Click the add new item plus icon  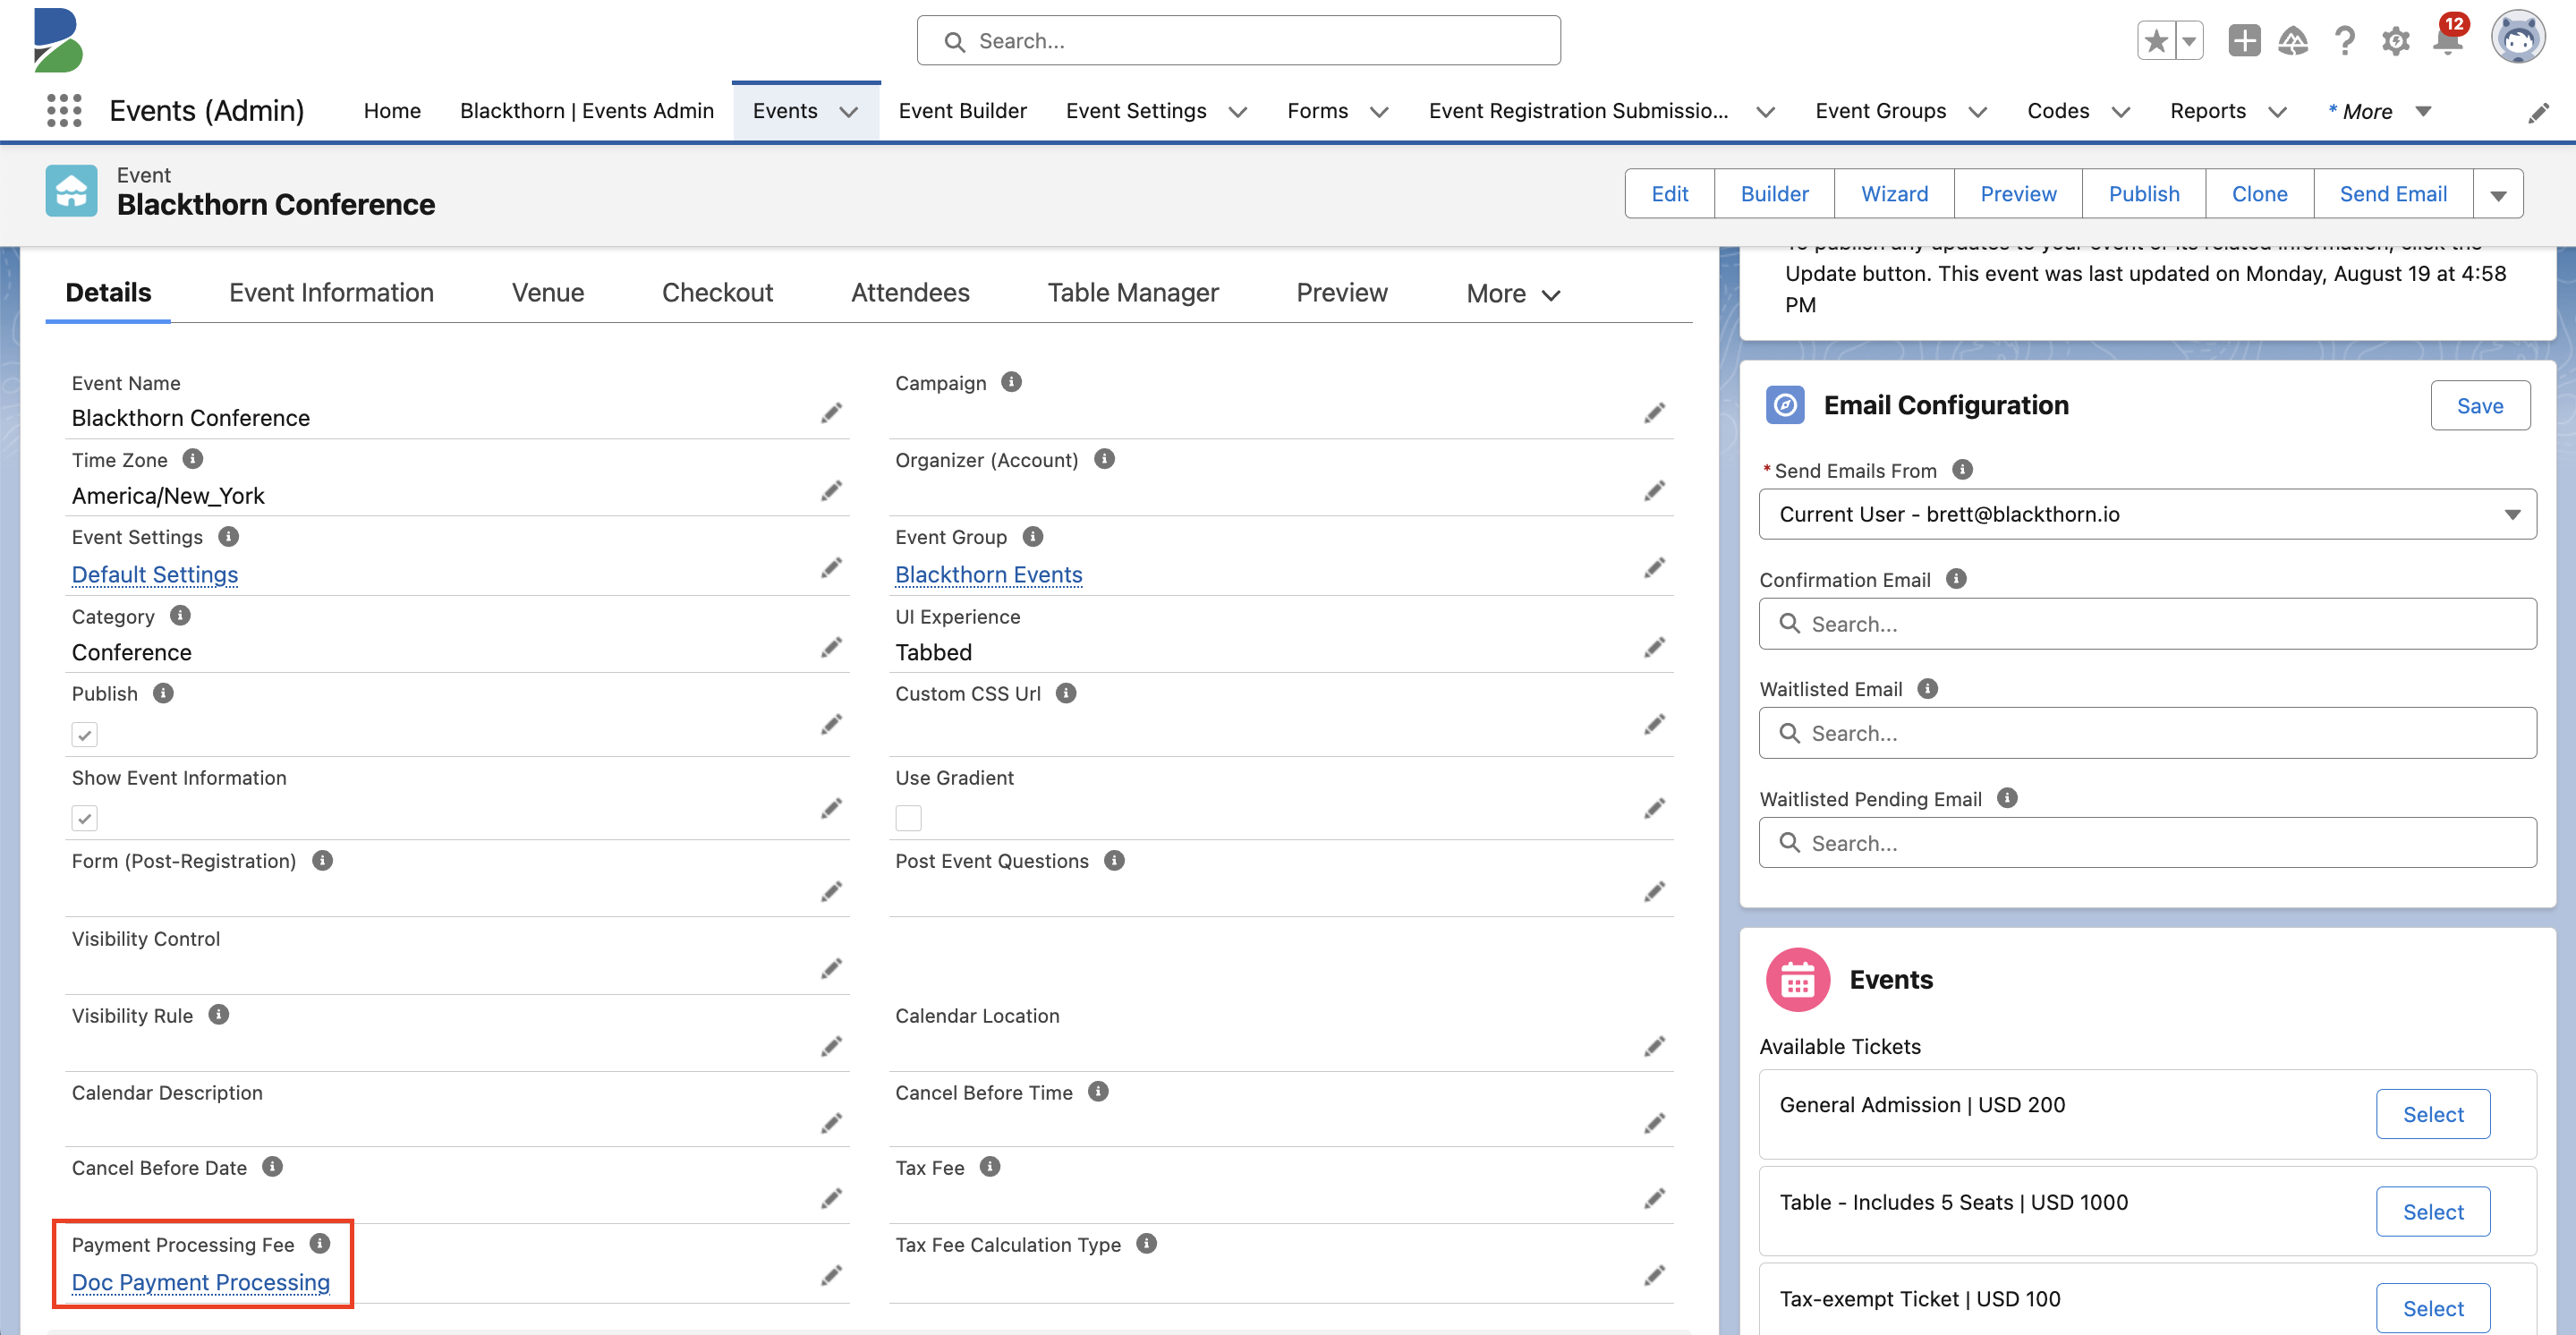tap(2248, 41)
